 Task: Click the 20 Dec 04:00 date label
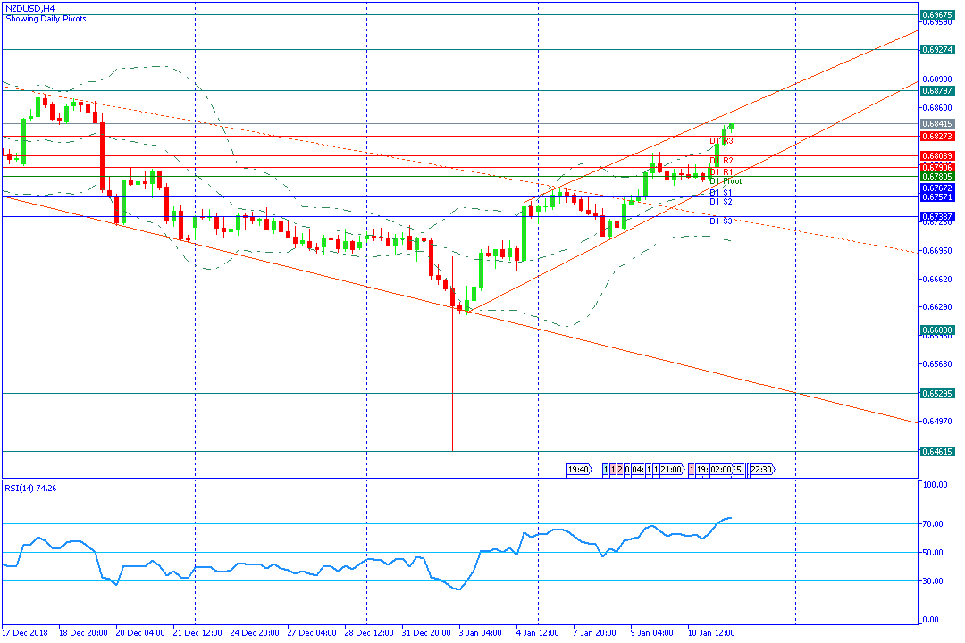[x=140, y=632]
